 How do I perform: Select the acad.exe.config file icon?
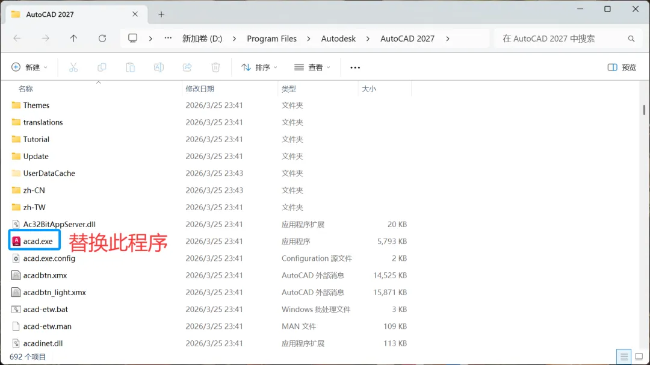[16, 258]
